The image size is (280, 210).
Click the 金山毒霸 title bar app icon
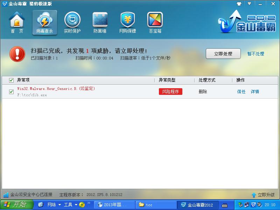click(5, 3)
